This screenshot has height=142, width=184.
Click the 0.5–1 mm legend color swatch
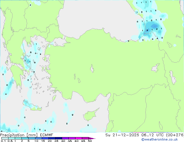[12, 138]
